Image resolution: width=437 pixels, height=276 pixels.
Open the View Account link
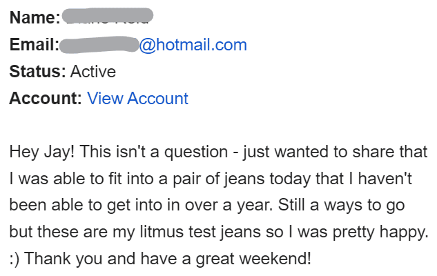pyautogui.click(x=137, y=98)
